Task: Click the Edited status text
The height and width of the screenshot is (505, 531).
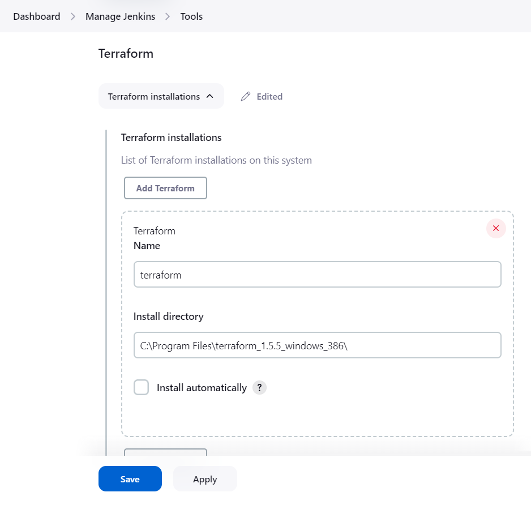Action: click(x=269, y=97)
